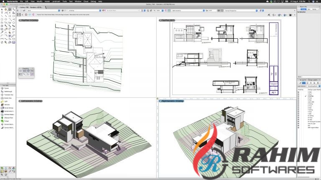
Task: Open the Model menu
Action: tap(47, 1)
